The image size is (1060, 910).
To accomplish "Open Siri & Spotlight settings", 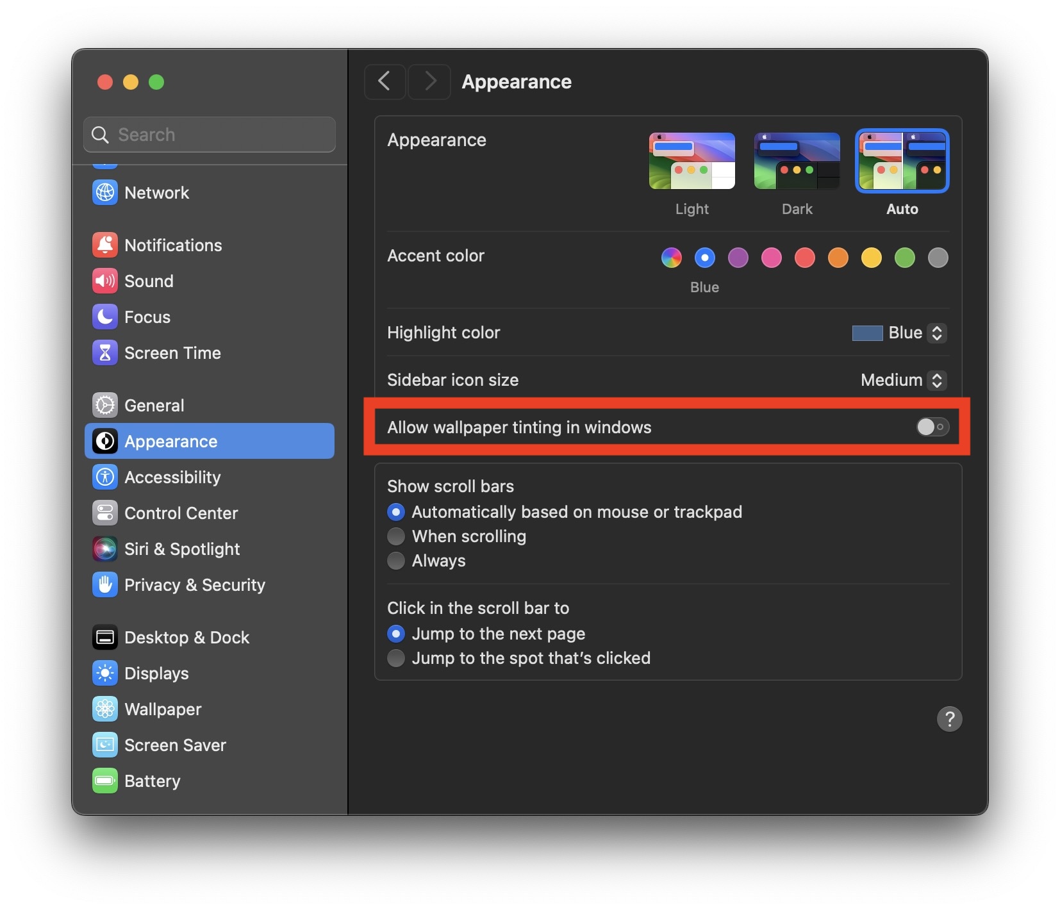I will pyautogui.click(x=181, y=549).
